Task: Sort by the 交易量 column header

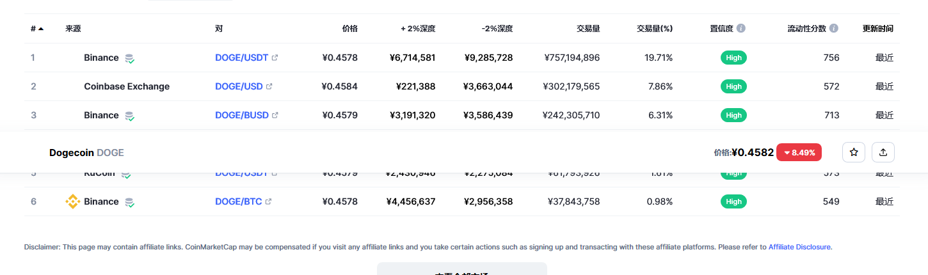Action: pos(588,29)
